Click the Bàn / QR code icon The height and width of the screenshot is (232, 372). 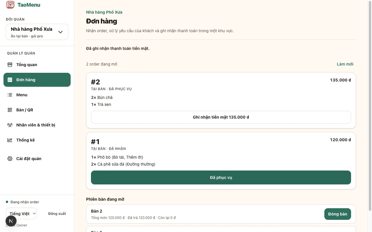pos(10,110)
